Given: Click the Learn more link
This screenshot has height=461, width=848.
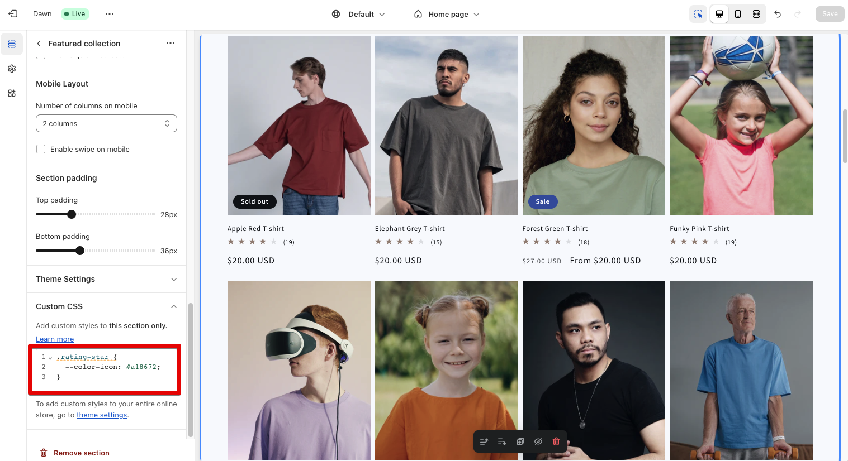Looking at the screenshot, I should point(55,339).
